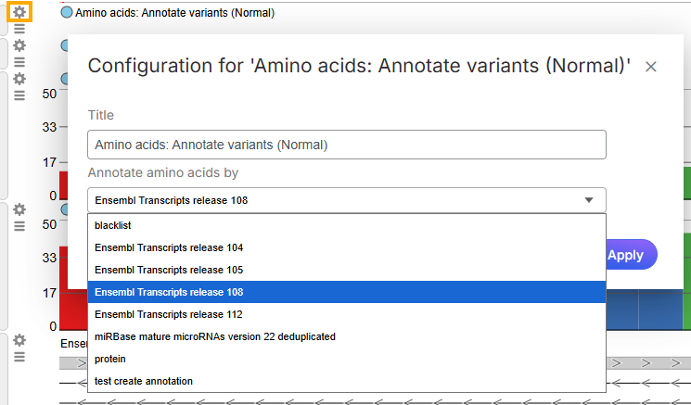Viewport: 691px width, 405px height.
Task: Click the third track's gear icon
Action: [x=19, y=79]
